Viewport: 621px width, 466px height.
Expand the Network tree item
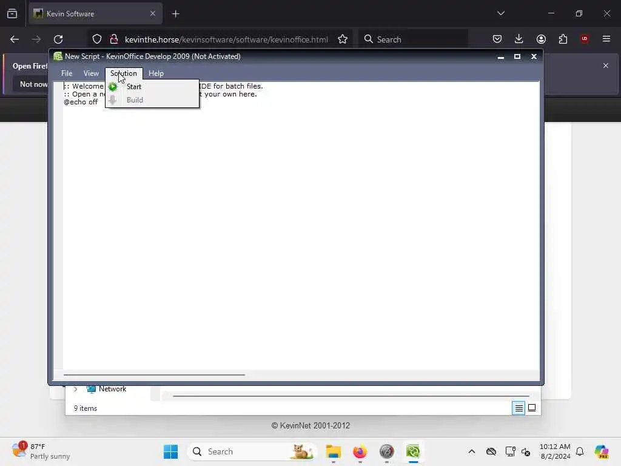pyautogui.click(x=76, y=389)
